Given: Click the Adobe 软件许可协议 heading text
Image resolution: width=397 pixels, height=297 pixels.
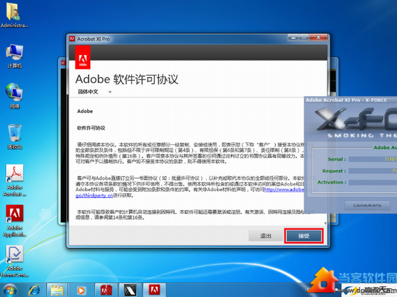Looking at the screenshot, I should tap(126, 80).
